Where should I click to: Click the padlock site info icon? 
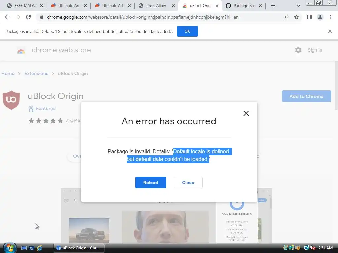click(42, 17)
